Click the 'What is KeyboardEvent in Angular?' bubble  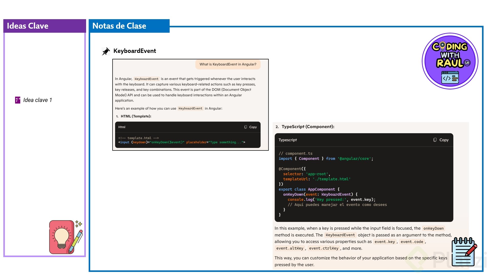[228, 64]
